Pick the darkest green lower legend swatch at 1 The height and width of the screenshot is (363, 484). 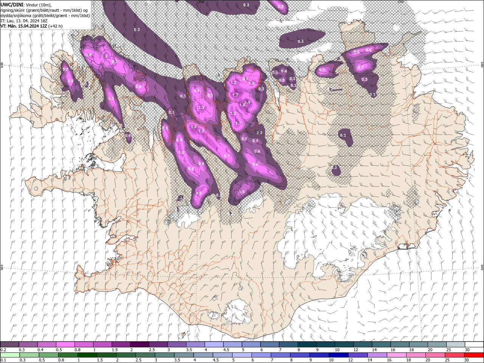point(87,355)
